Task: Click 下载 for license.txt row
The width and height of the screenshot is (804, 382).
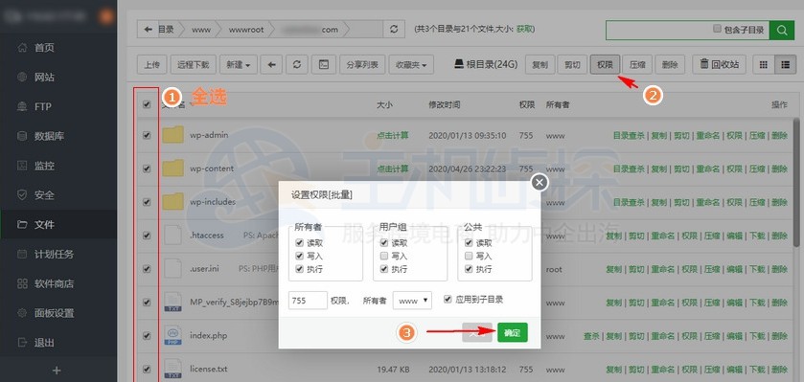Action: 757,370
